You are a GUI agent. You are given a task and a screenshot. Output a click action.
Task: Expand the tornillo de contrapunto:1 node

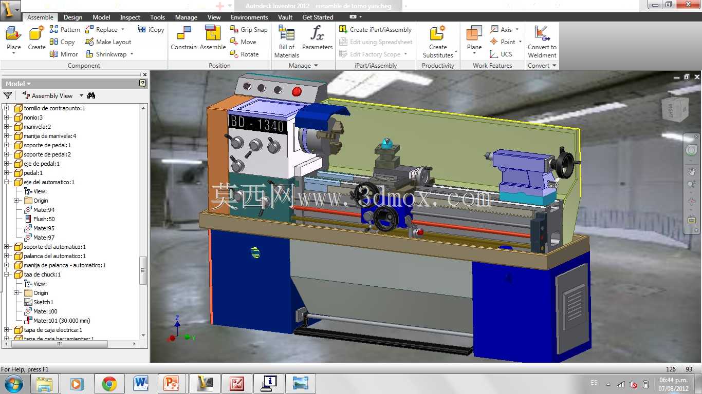7,108
